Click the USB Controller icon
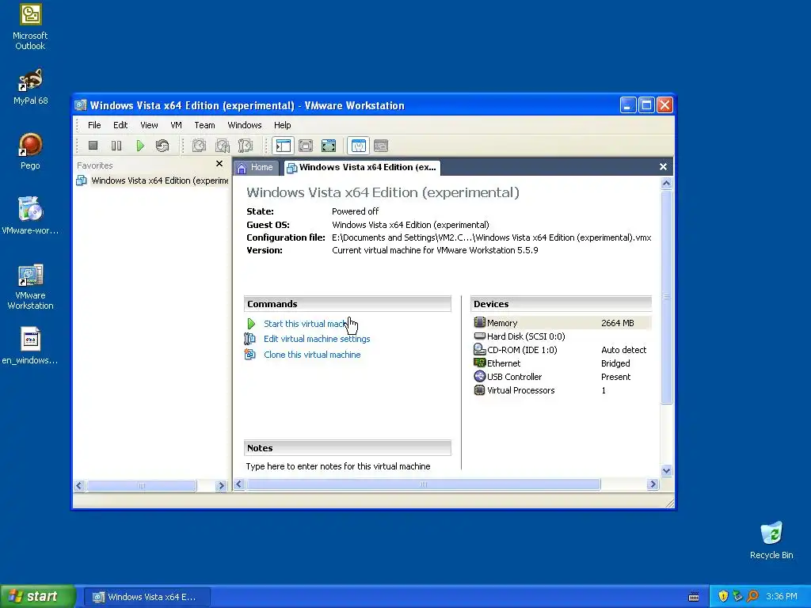This screenshot has height=608, width=811. click(479, 376)
